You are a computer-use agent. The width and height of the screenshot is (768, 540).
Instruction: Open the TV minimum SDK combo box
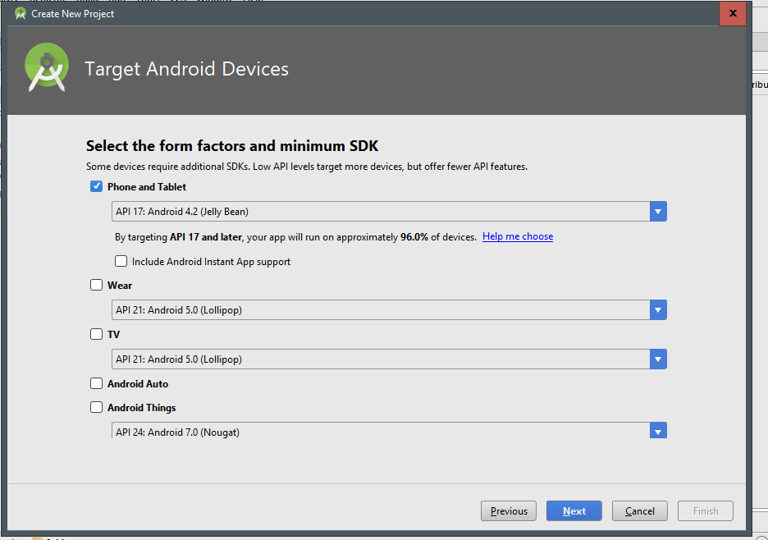pyautogui.click(x=389, y=359)
